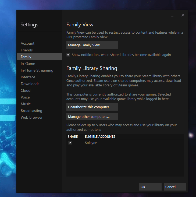The width and height of the screenshot is (196, 197).
Task: Click Manage Family View button
Action: point(92,45)
